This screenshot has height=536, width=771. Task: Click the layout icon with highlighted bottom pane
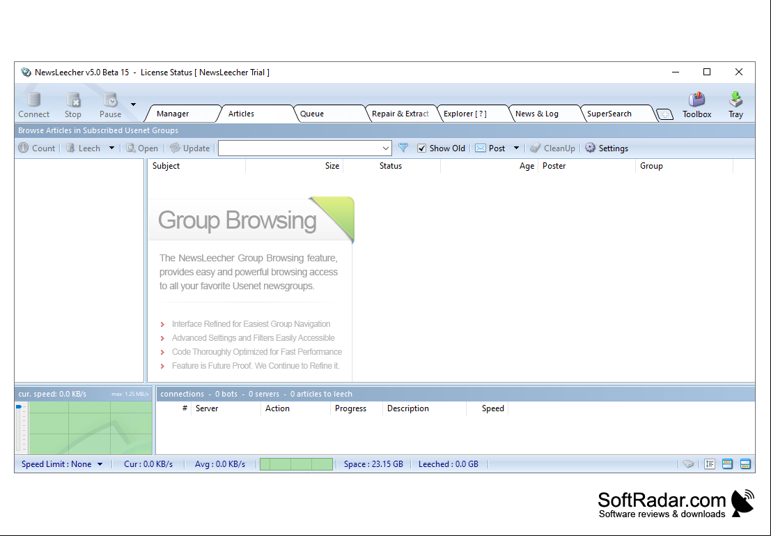pyautogui.click(x=745, y=464)
